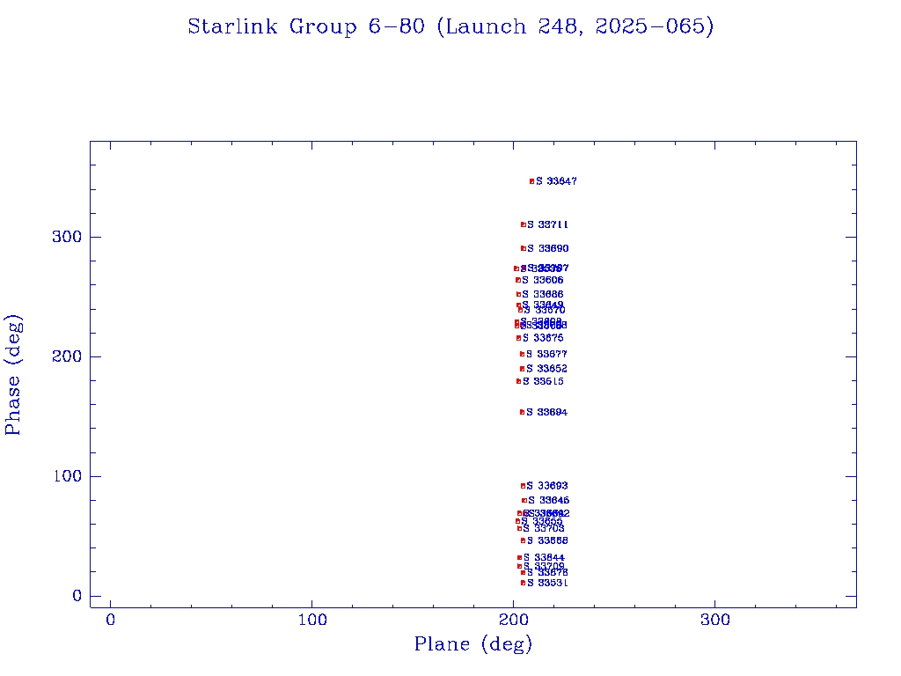The width and height of the screenshot is (901, 676).
Task: Click the data label "S 33606"
Action: (x=543, y=280)
